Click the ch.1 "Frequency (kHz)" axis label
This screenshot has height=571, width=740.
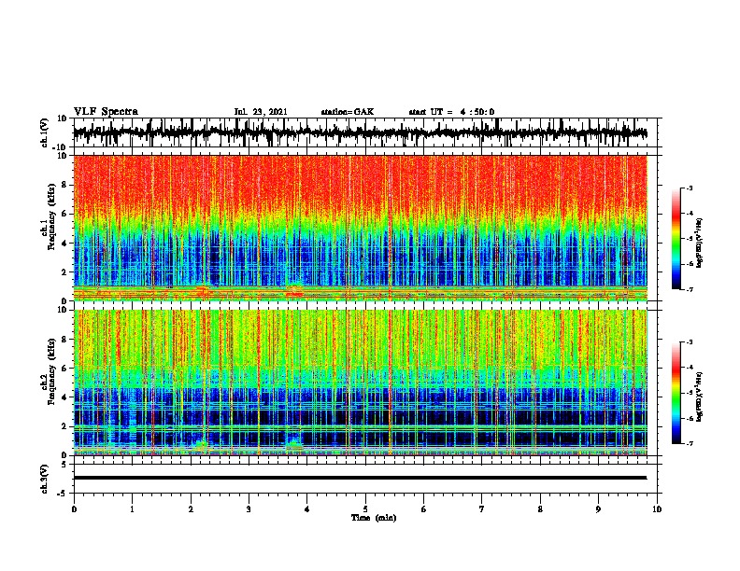(51, 216)
